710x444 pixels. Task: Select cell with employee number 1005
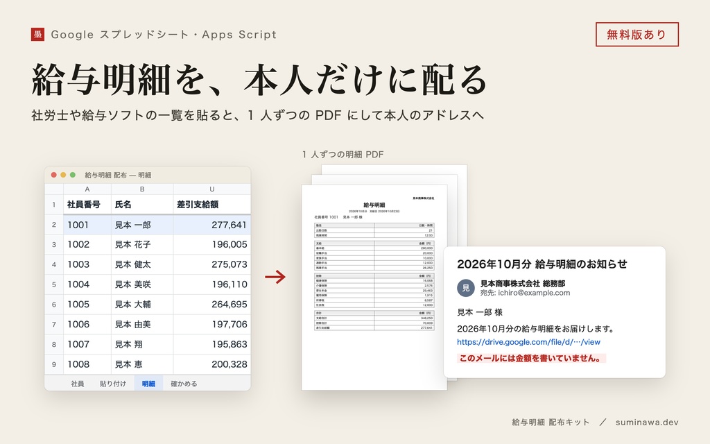(87, 305)
